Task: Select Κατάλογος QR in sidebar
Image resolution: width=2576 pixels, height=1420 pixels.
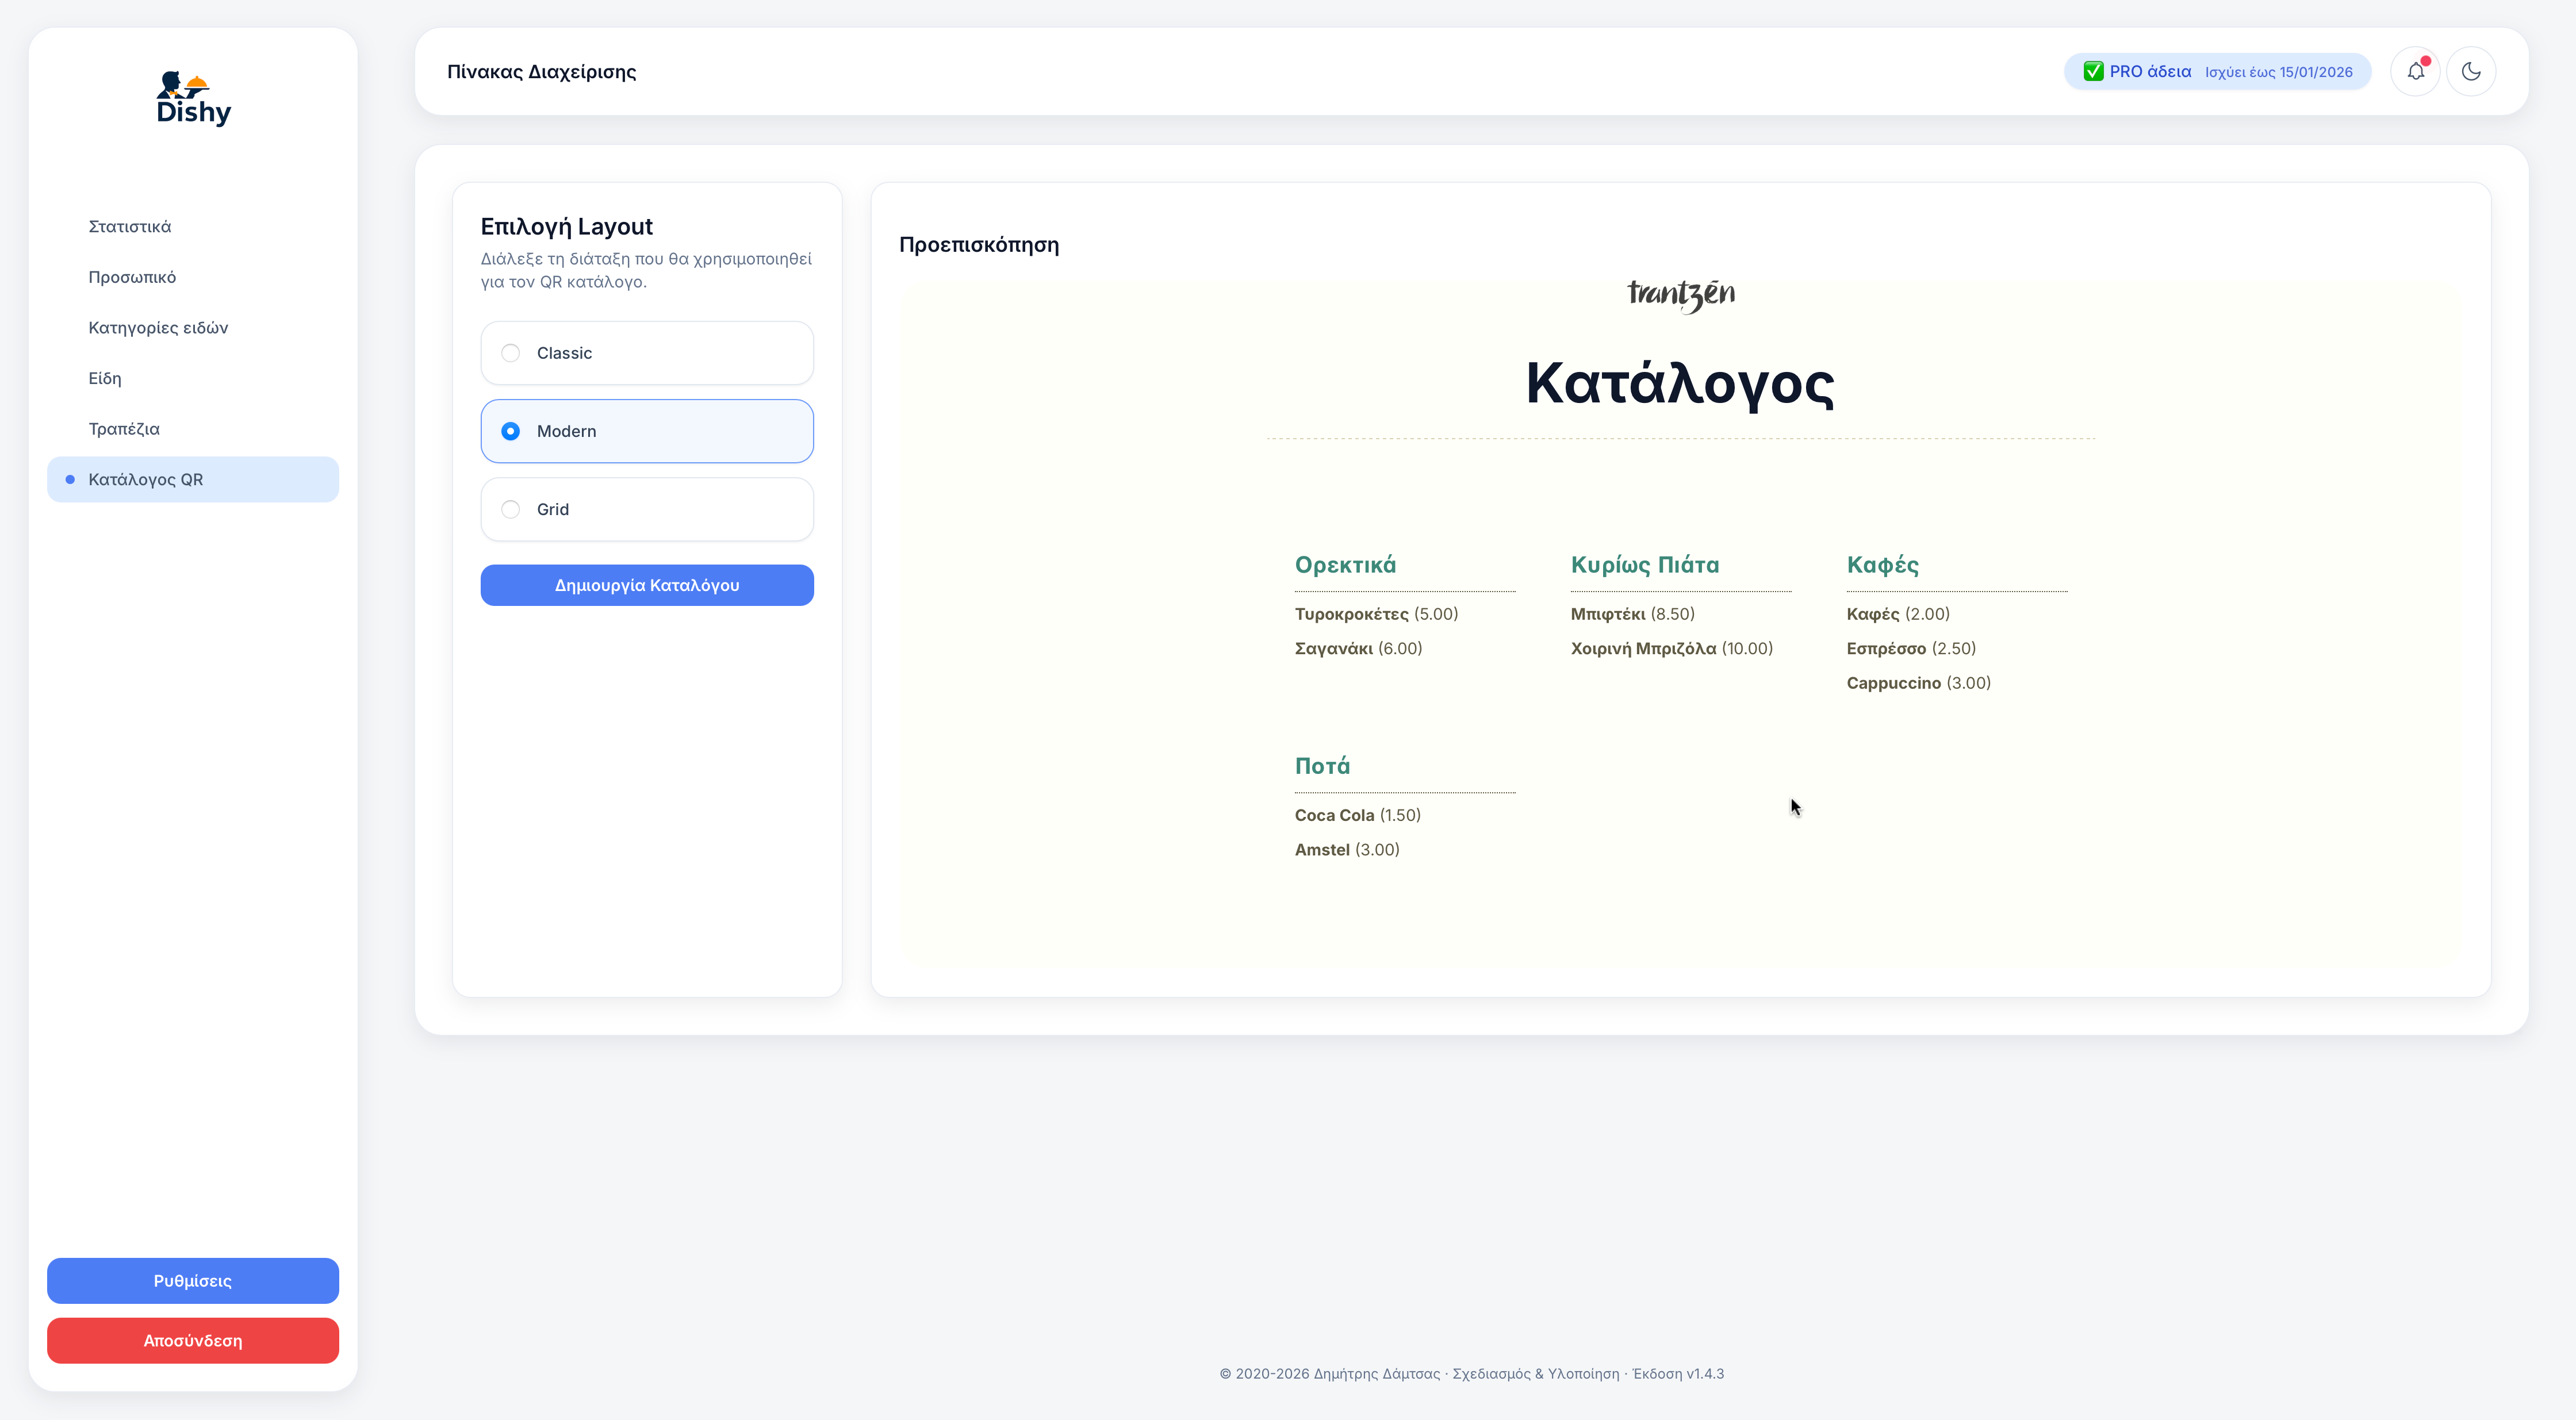Action: pos(146,479)
